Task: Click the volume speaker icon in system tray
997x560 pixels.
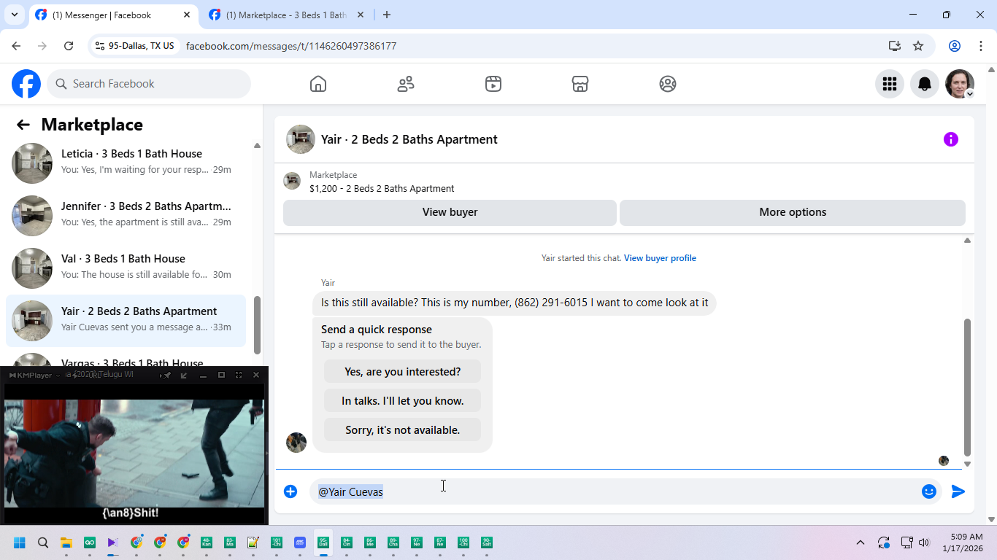Action: 924,542
